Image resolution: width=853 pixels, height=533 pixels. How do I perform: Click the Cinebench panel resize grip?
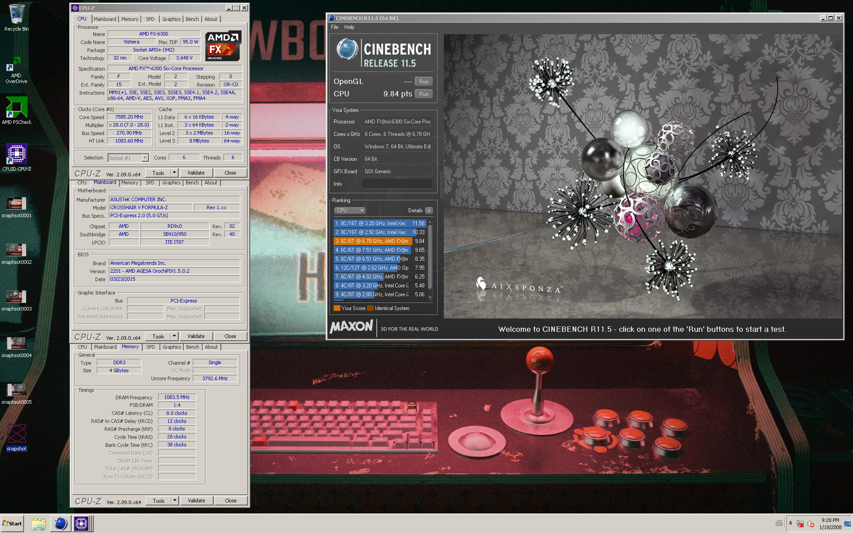coord(441,184)
